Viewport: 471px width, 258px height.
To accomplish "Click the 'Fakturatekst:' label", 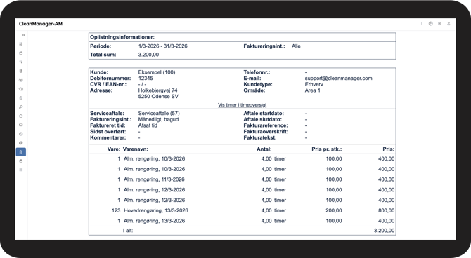I will pos(260,137).
